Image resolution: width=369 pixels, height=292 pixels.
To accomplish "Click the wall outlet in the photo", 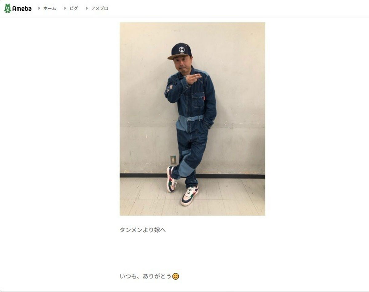I will [x=173, y=160].
